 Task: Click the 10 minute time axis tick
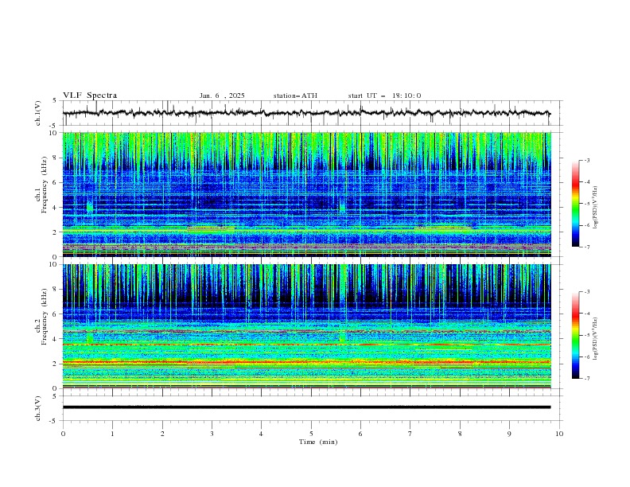pyautogui.click(x=559, y=434)
